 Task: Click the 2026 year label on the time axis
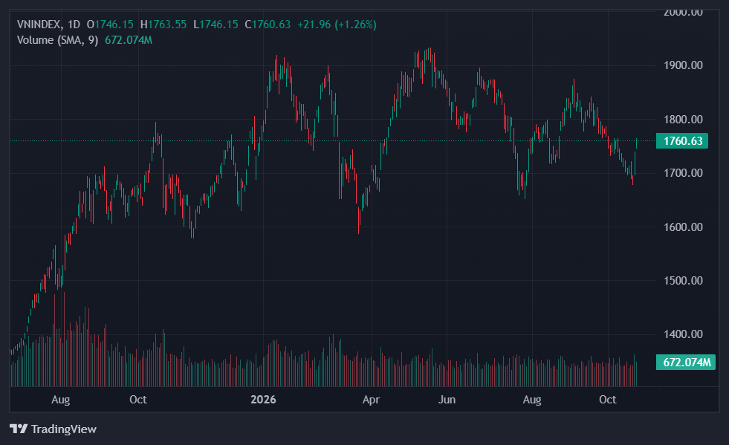[263, 400]
